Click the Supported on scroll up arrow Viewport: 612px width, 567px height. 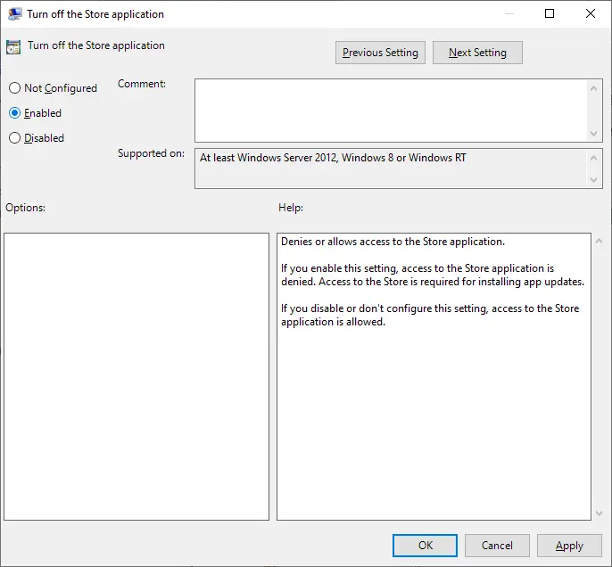click(595, 158)
